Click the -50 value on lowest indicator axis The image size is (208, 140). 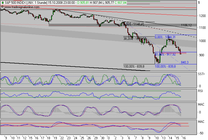click(x=201, y=133)
